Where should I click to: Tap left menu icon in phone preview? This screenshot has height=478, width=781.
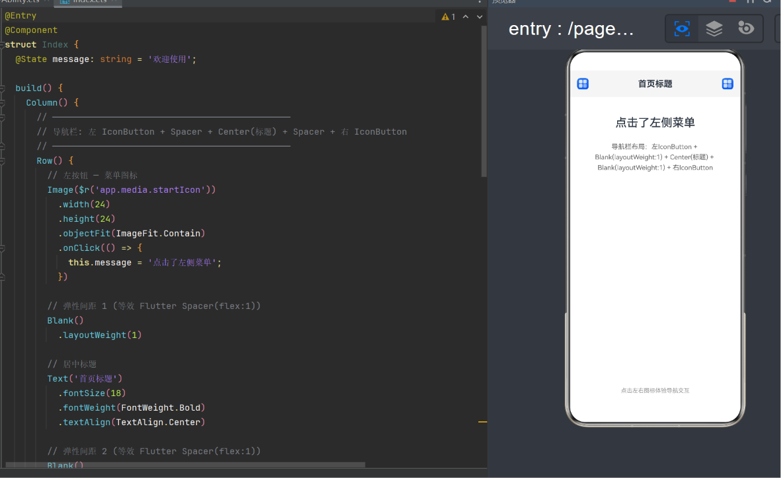(x=583, y=84)
